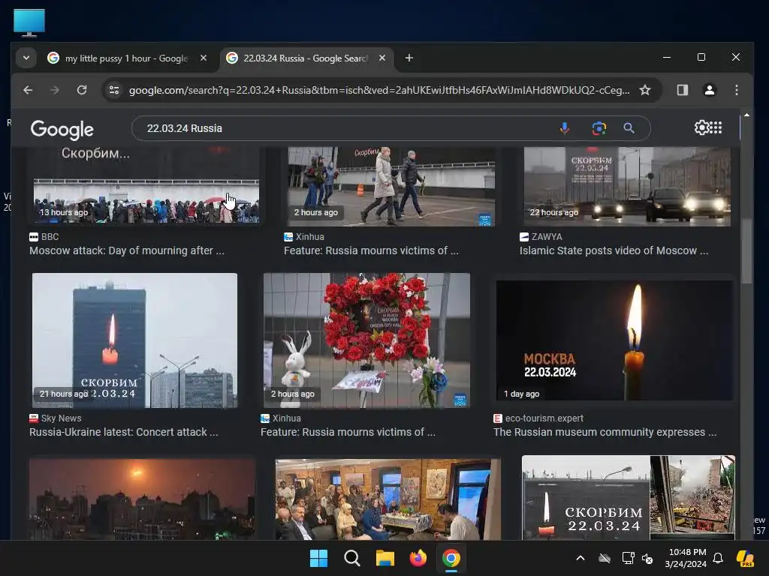This screenshot has height=576, width=769.
Task: Click the page vertical scrollbar thumb
Action: click(746, 250)
